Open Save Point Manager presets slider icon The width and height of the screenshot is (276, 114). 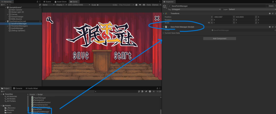click(x=273, y=27)
